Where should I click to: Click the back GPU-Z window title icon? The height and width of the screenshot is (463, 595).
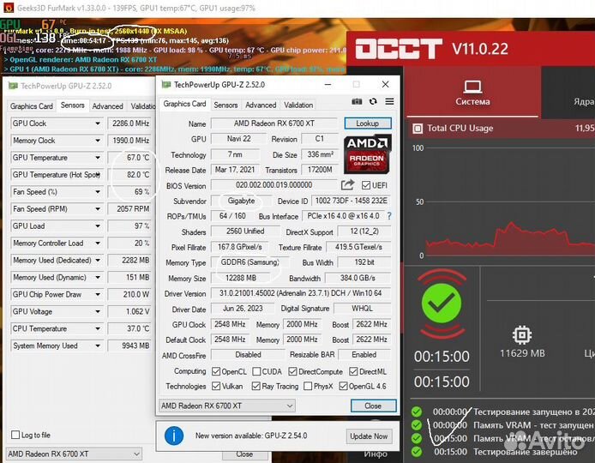coord(13,86)
